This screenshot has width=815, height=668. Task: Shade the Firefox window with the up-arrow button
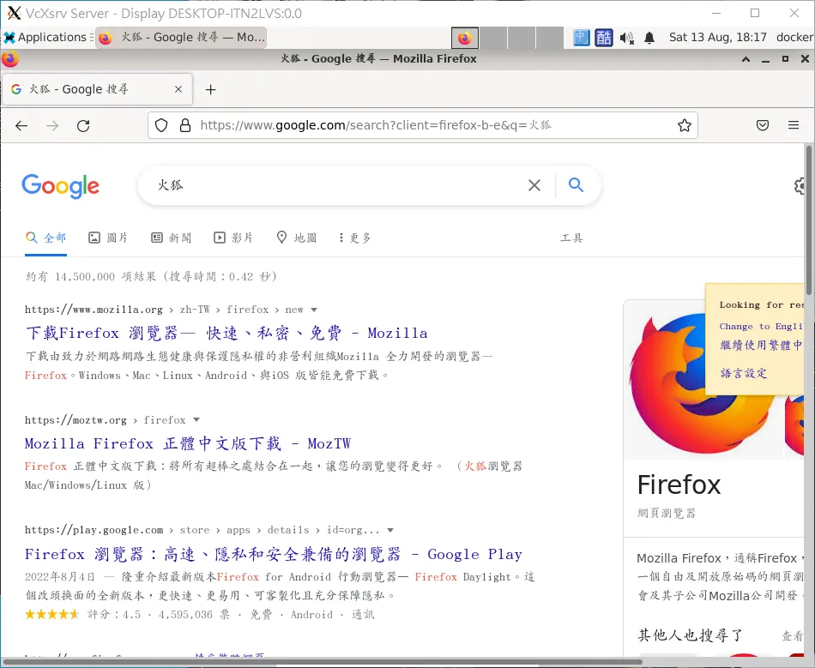coord(746,59)
